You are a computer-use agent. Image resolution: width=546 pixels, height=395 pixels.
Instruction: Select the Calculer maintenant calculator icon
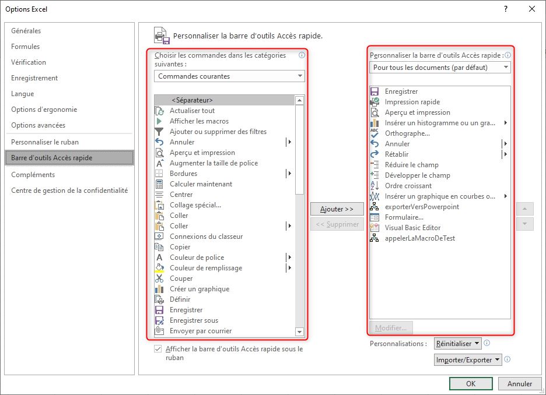click(x=159, y=184)
